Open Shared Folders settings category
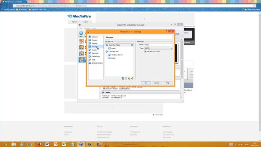 [x=96, y=63]
